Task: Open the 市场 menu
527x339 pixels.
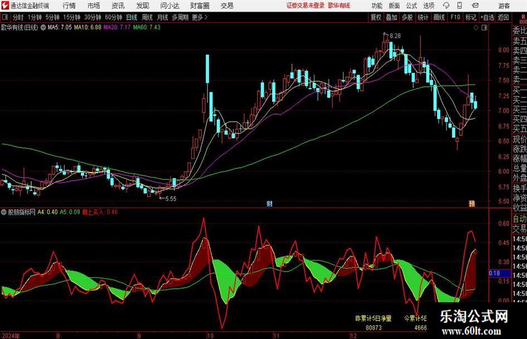Action: 94,6
